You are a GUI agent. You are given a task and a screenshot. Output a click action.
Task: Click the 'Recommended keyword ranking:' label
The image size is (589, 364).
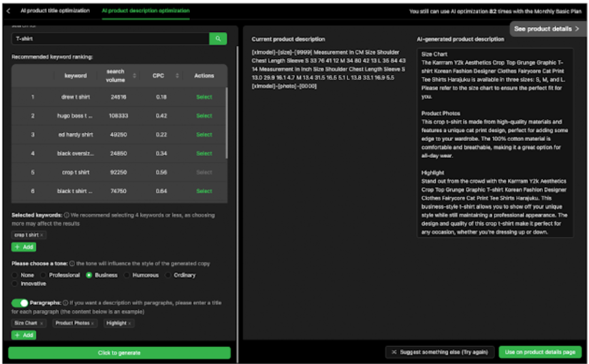[52, 57]
